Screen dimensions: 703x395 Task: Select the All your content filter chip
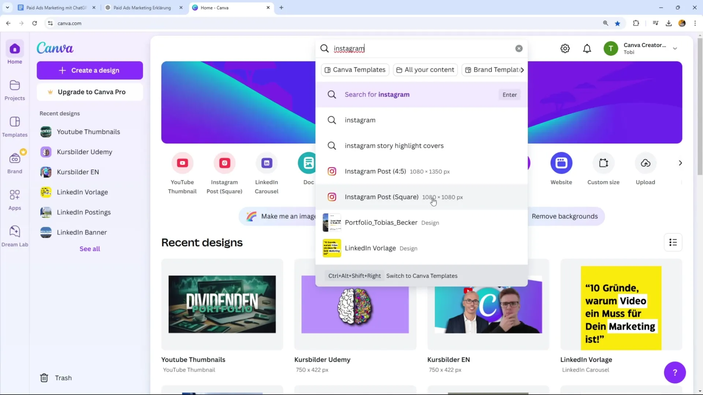pyautogui.click(x=425, y=70)
